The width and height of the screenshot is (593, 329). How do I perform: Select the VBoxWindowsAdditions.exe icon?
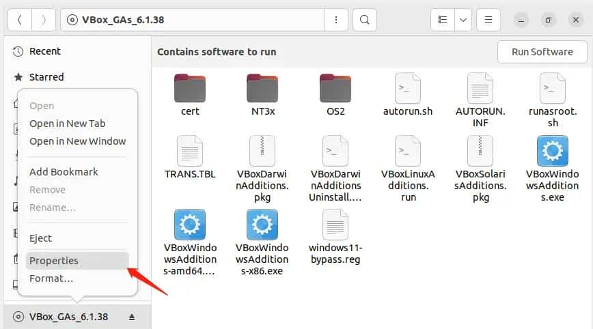click(553, 151)
